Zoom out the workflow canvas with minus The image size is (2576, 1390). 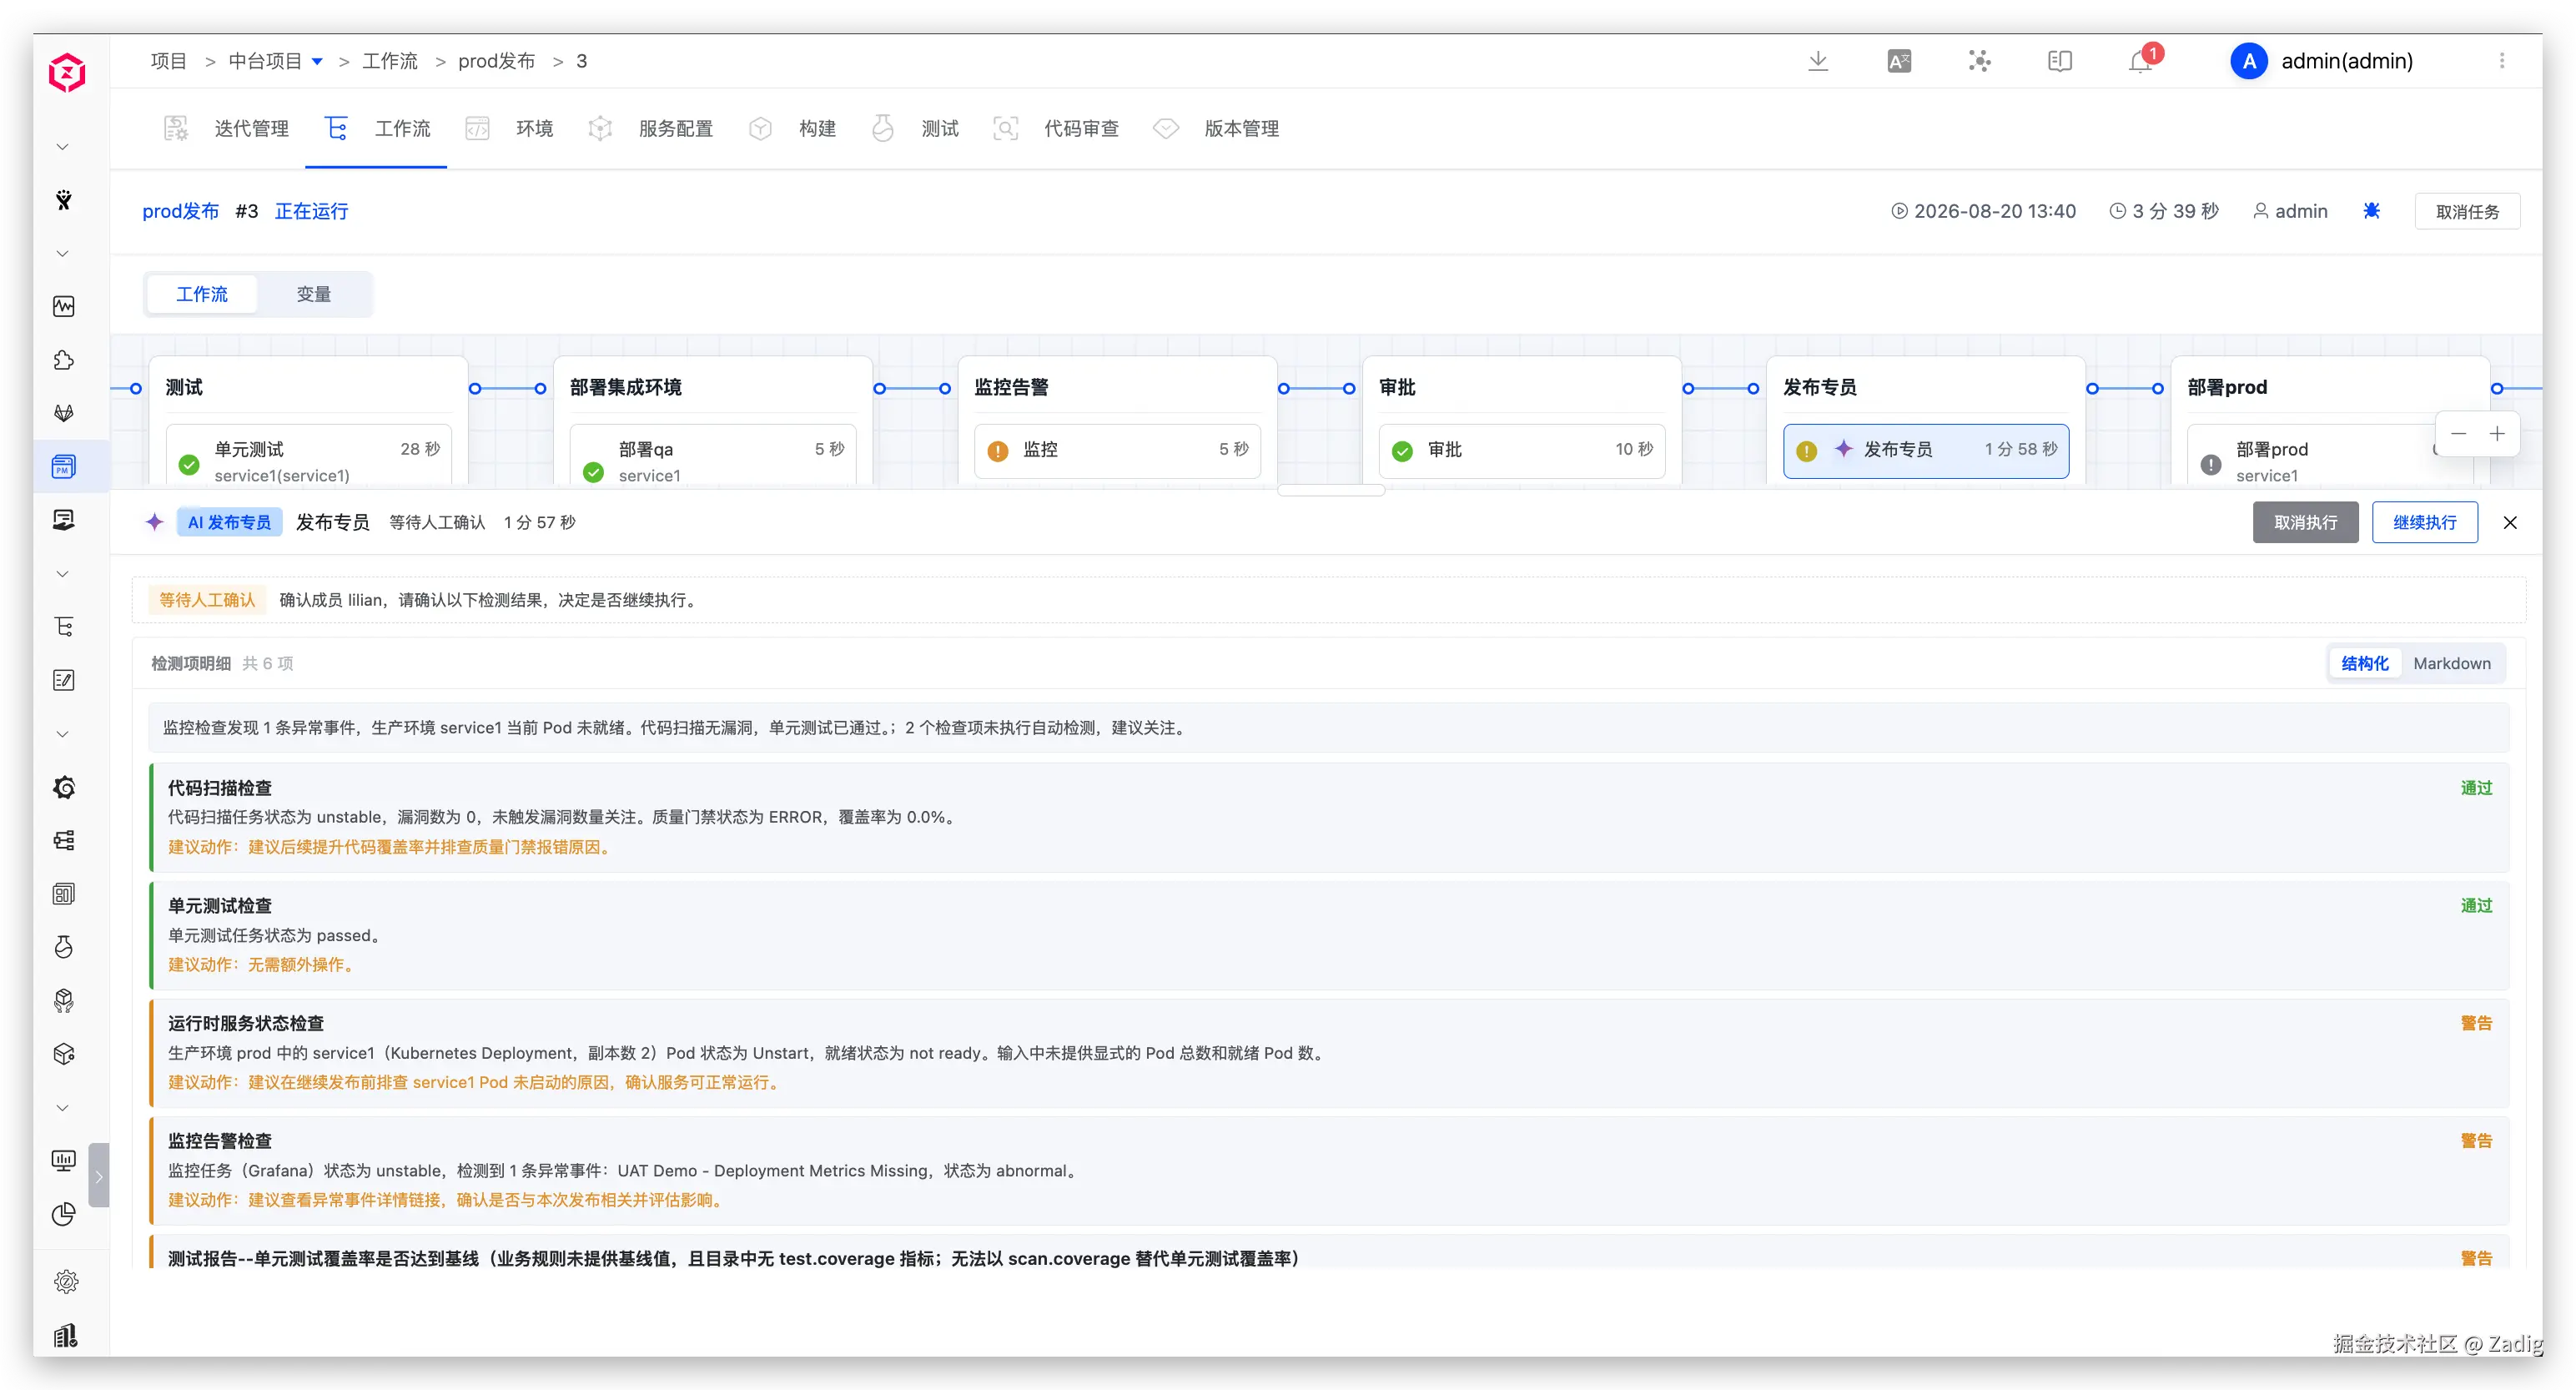tap(2458, 434)
